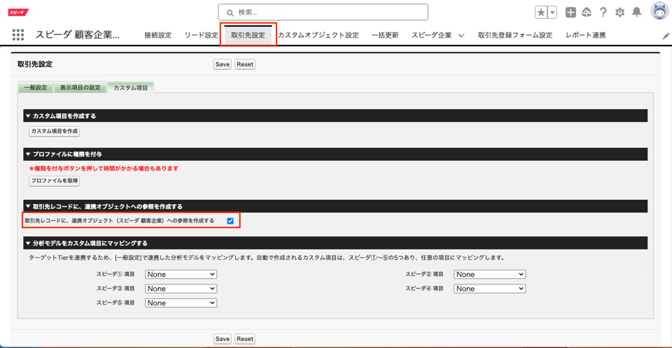Open the 取引先登録フォーム設定 tab
This screenshot has height=348, width=672.
click(x=515, y=35)
